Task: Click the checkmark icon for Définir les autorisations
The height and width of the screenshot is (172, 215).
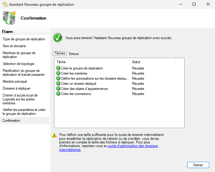Action: 58,78
